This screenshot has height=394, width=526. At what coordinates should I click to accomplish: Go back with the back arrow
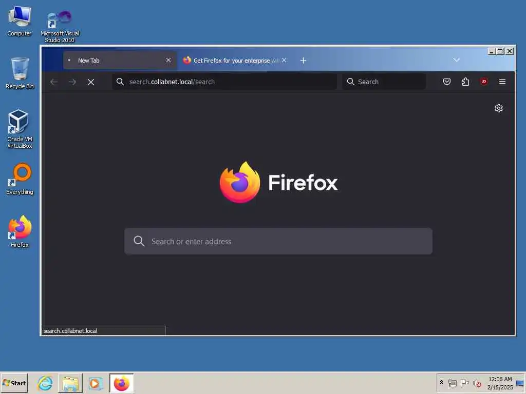pyautogui.click(x=53, y=82)
